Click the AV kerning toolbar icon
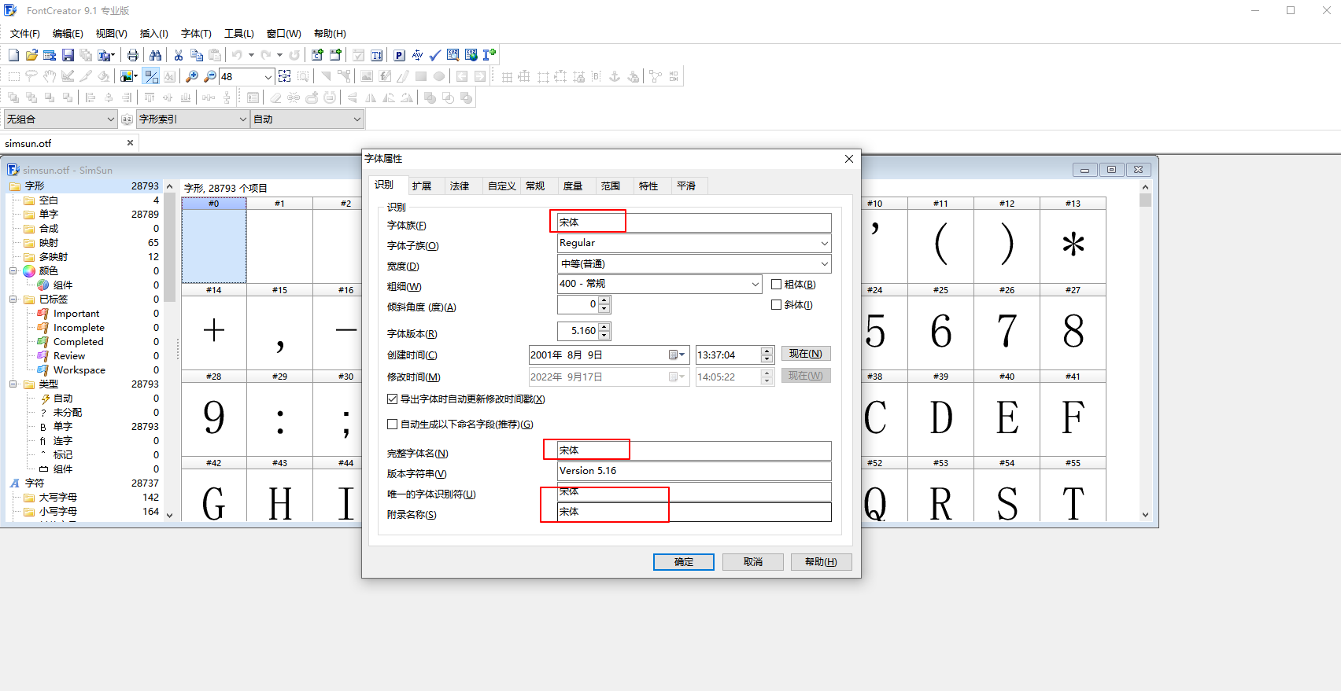Screen dimensions: 1341x691 417,55
